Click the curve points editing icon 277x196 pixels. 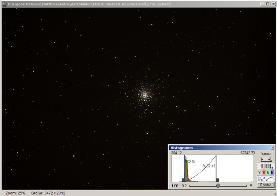tap(261, 179)
